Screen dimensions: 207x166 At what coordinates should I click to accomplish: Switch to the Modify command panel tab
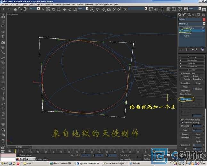[x=185, y=15]
